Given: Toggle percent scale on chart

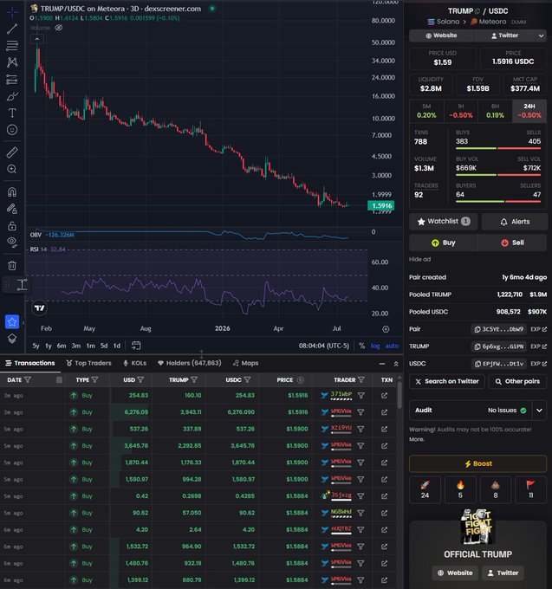Looking at the screenshot, I should 361,346.
